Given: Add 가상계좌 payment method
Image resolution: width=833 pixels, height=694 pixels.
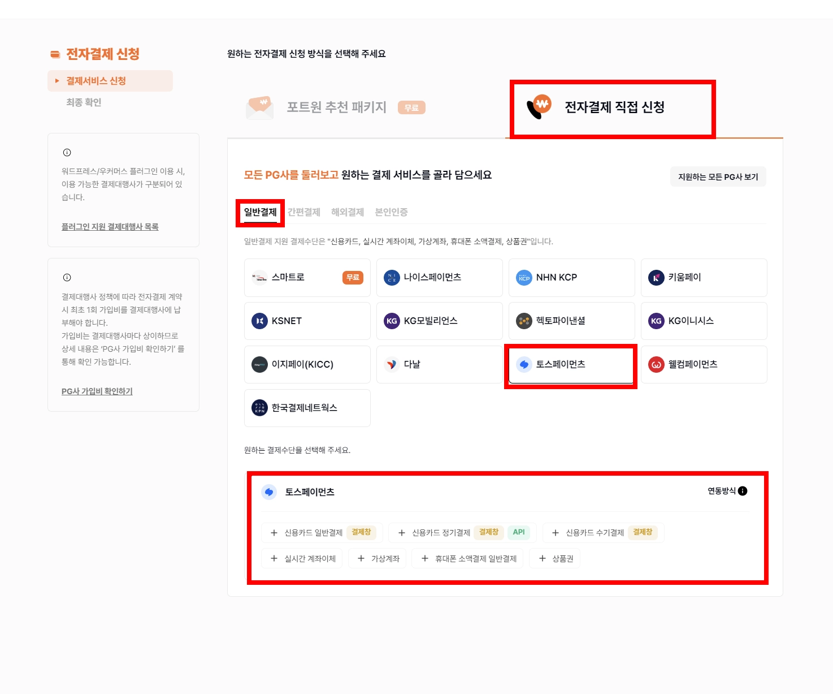Looking at the screenshot, I should (x=378, y=559).
